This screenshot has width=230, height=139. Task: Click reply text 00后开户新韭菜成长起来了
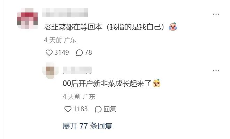pos(107,84)
